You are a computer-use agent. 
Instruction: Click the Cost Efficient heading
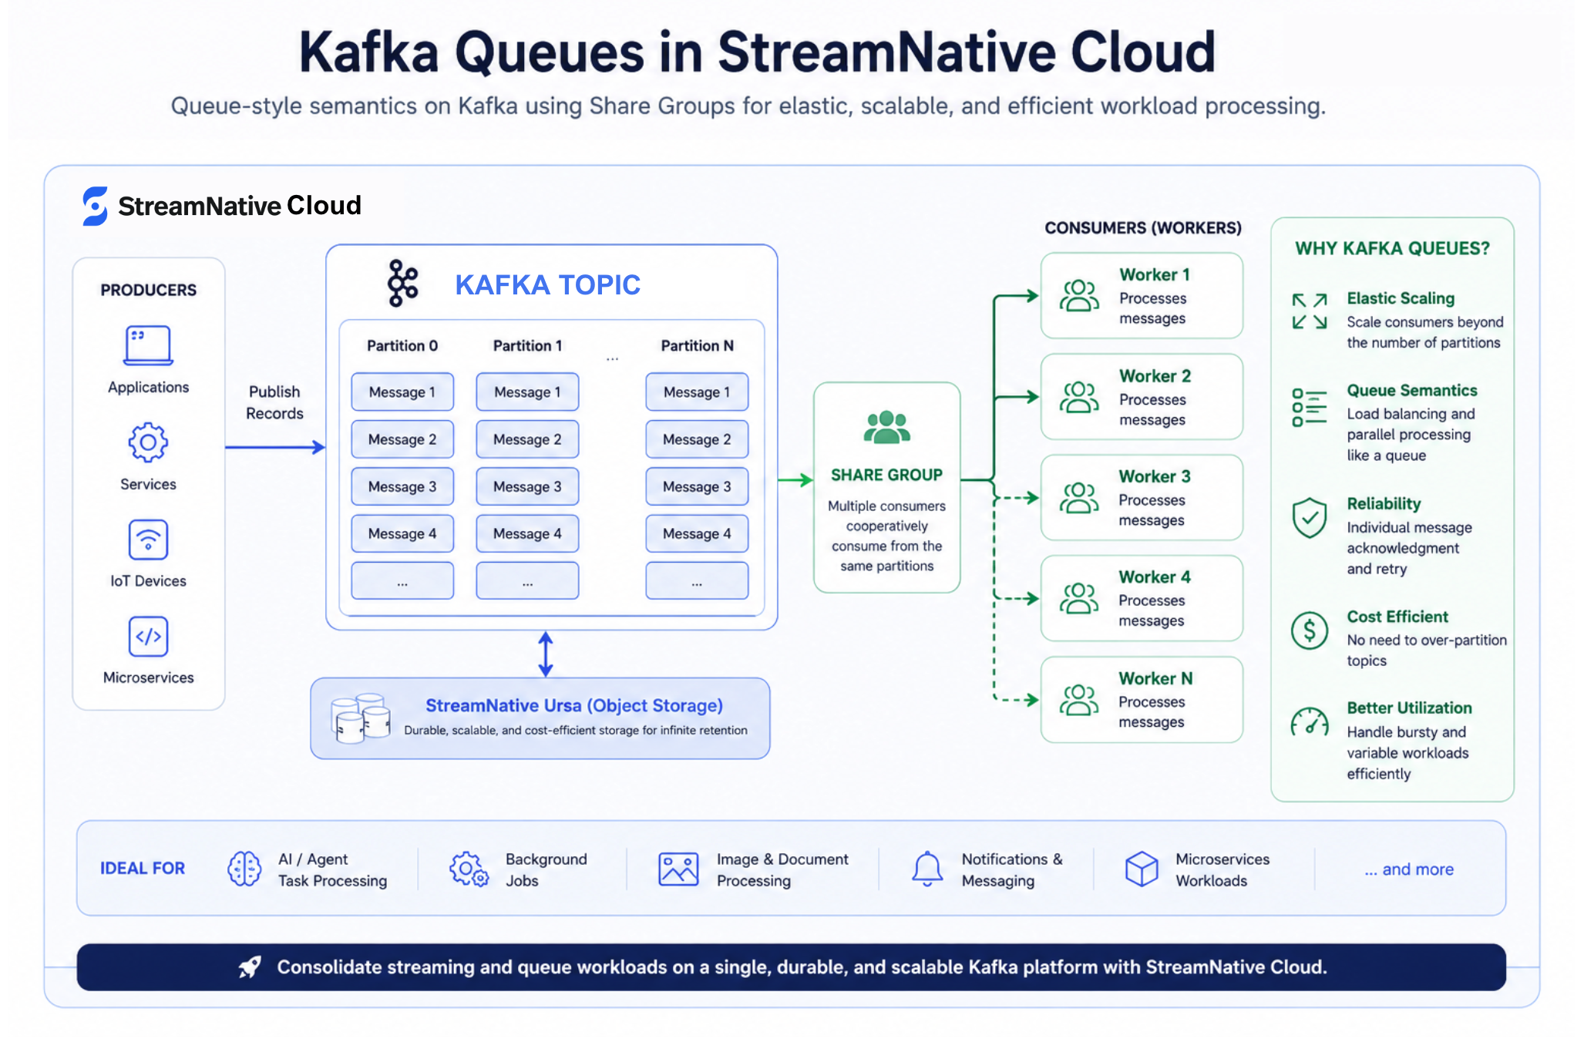coord(1397,617)
